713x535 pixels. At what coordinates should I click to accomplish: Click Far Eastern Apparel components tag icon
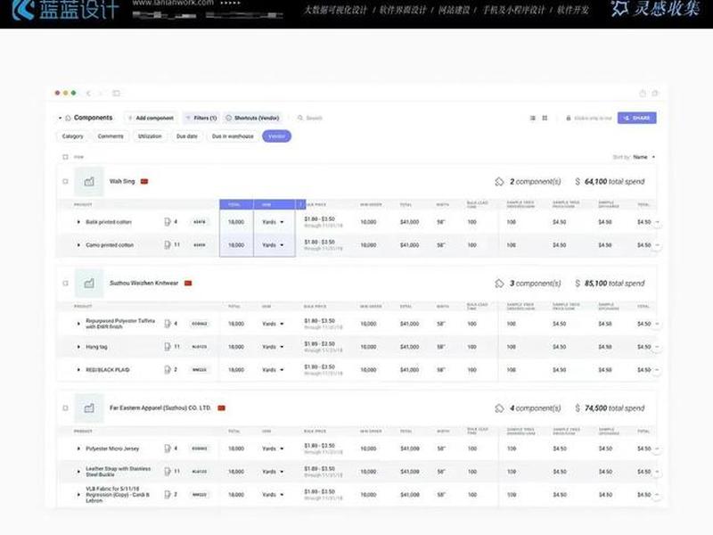pyautogui.click(x=499, y=408)
